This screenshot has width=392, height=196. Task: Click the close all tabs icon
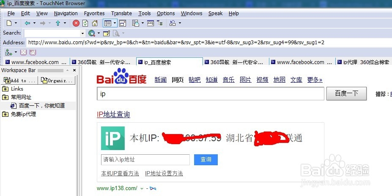click(x=33, y=52)
